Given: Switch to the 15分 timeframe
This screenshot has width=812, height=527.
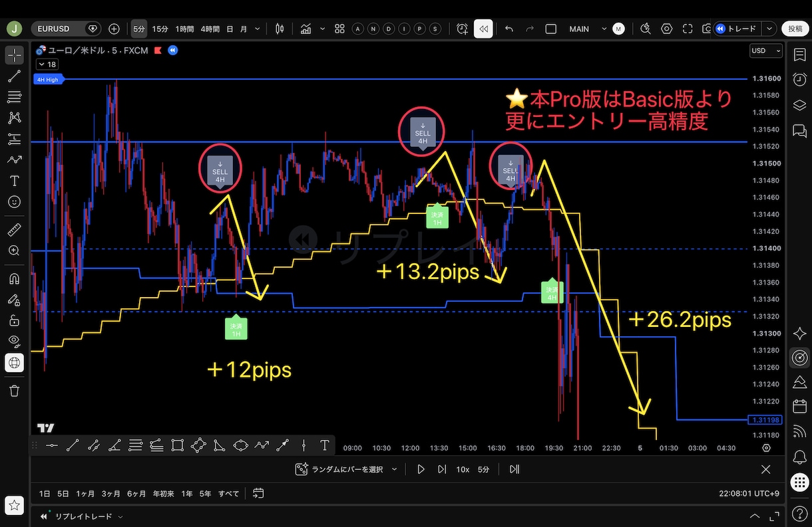Looking at the screenshot, I should (160, 29).
